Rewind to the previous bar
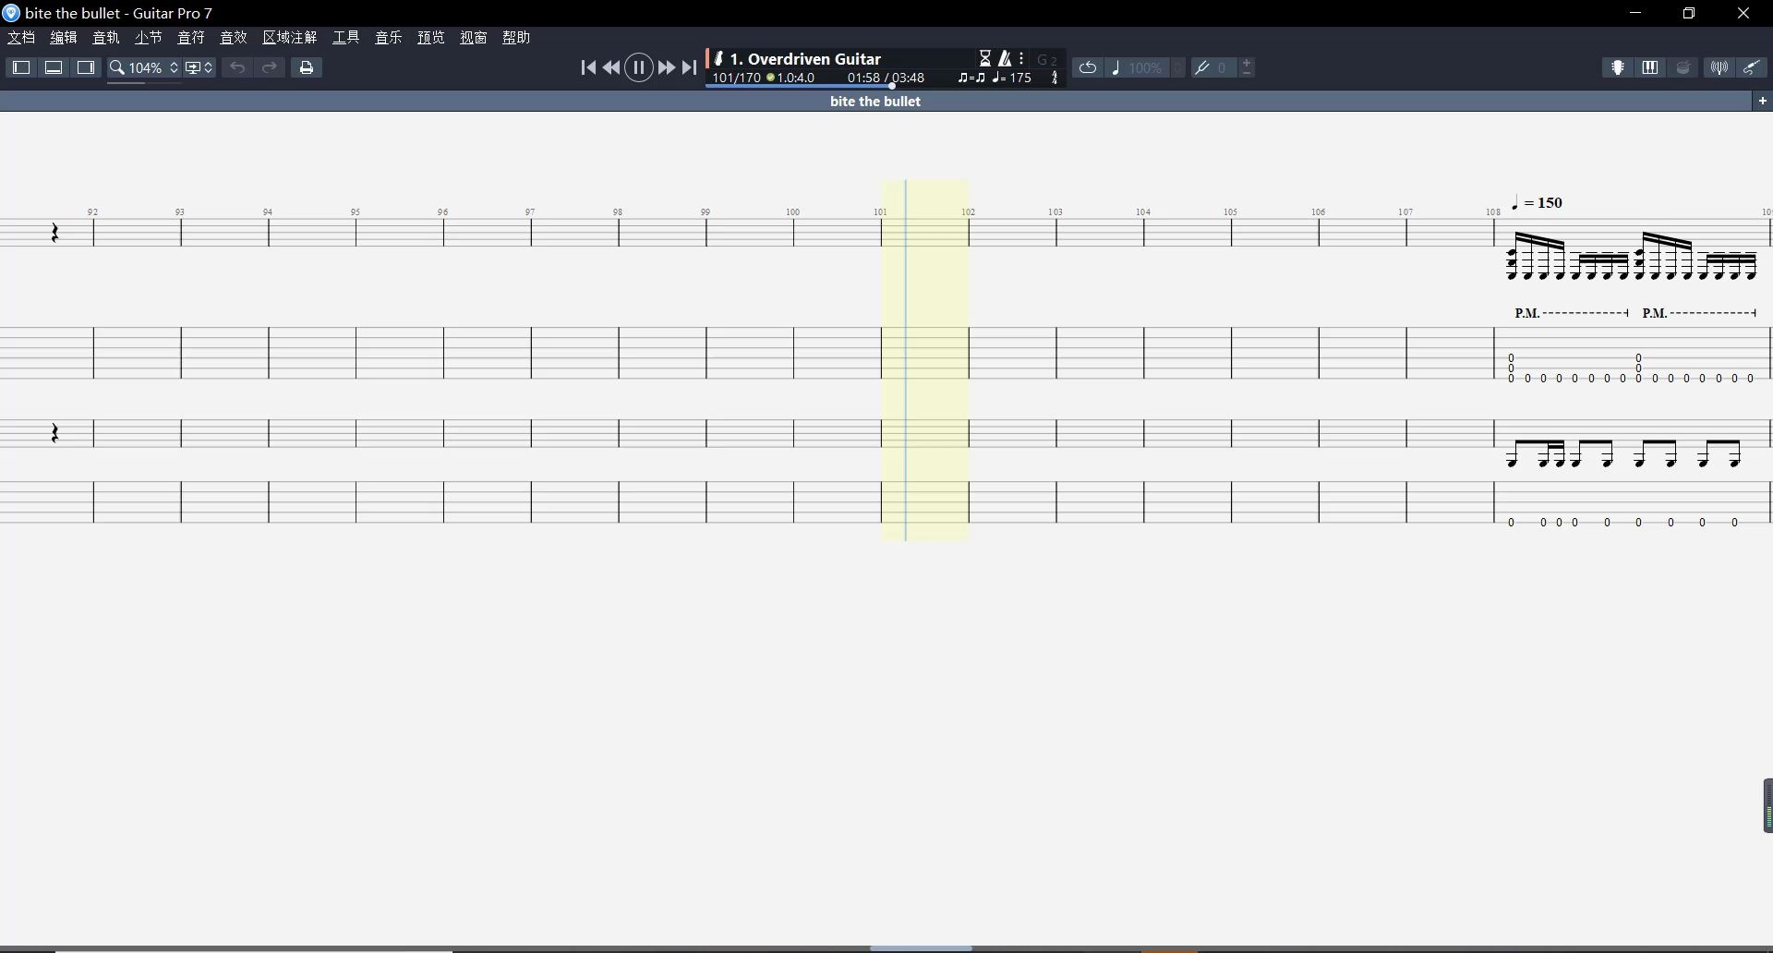1773x953 pixels. pyautogui.click(x=611, y=67)
